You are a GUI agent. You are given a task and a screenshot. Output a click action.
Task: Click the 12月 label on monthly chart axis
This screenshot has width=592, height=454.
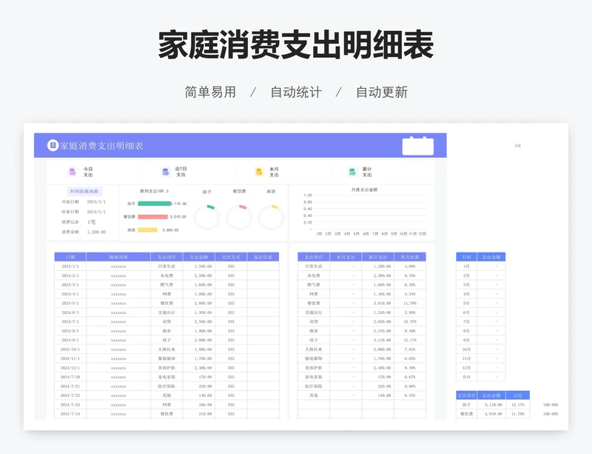tap(422, 233)
